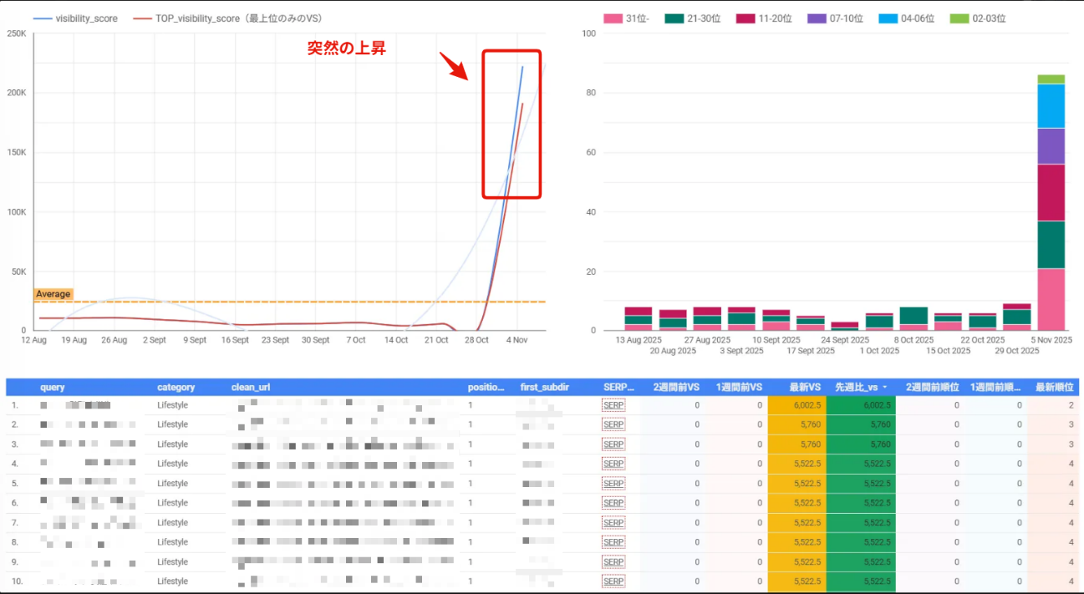
Task: Sort the table by the query column header
Action: point(52,388)
